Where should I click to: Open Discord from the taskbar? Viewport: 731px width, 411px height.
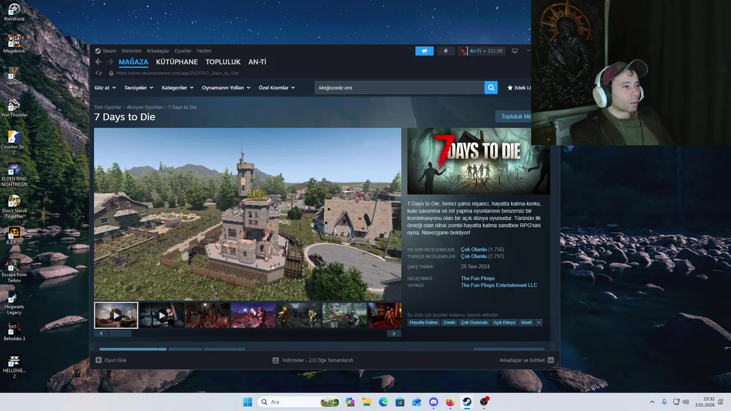point(433,402)
